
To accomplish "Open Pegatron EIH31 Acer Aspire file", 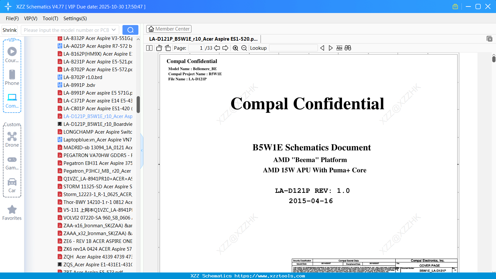I will (98, 163).
